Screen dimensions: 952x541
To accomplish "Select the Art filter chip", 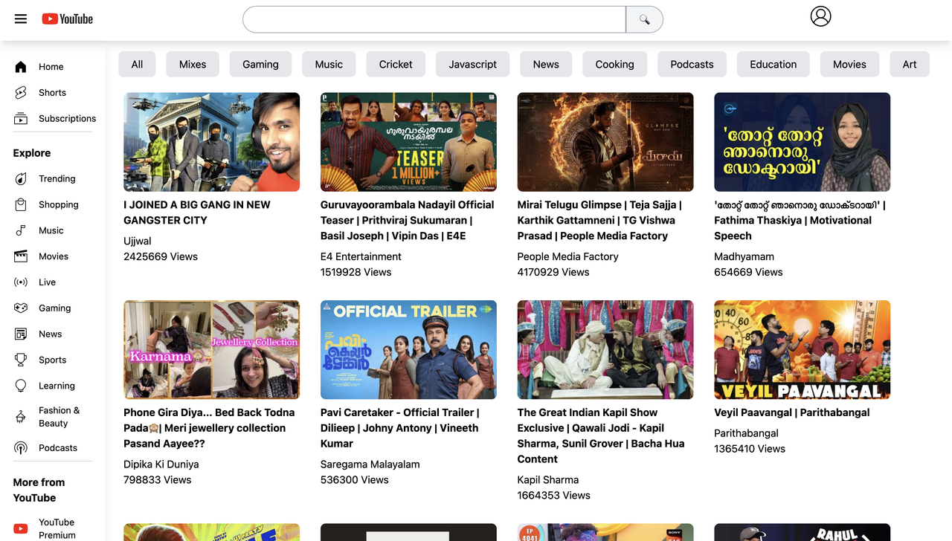I will (x=910, y=65).
